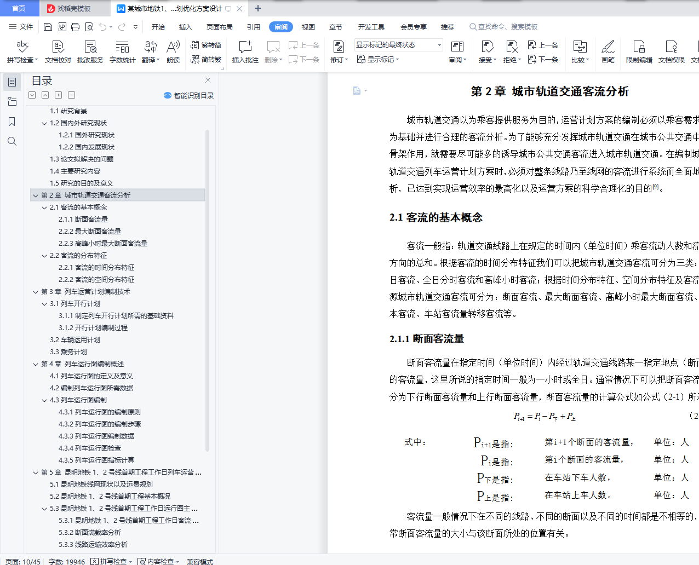
Task: Toggle 拼写检查 checkbox in status bar
Action: [x=95, y=561]
